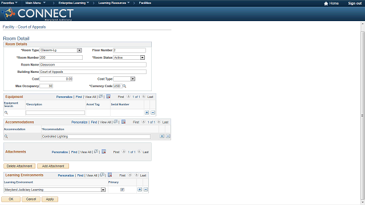Open Learning Environments grid zoom icon
Viewport: 365px width, 205px height.
[102, 175]
